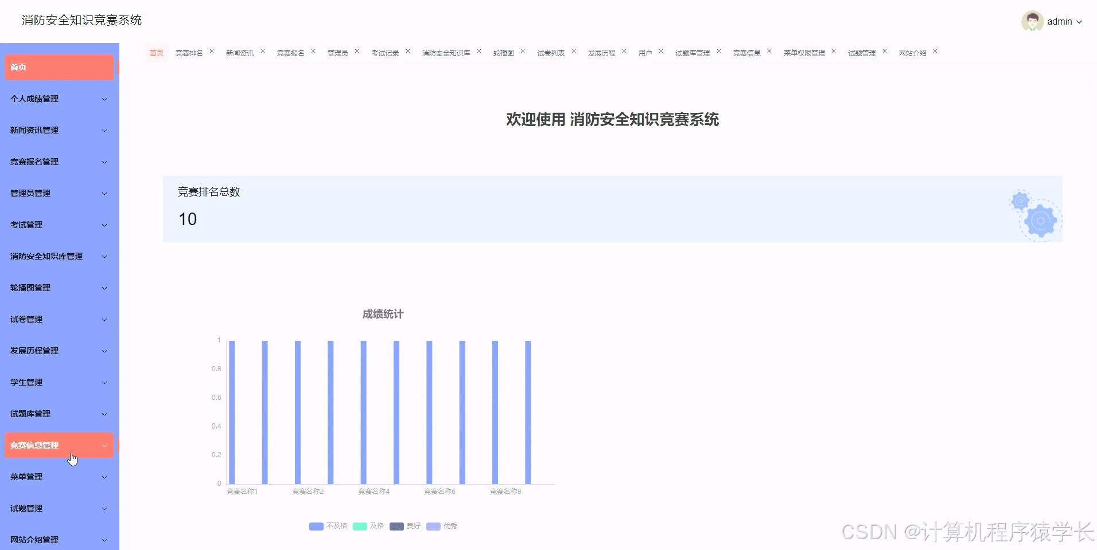Screen dimensions: 1097x550
Task: Close the 菜单权限管理 tab
Action: click(834, 52)
